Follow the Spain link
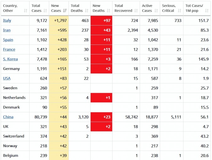The width and height of the screenshot is (212, 160). [x=8, y=40]
